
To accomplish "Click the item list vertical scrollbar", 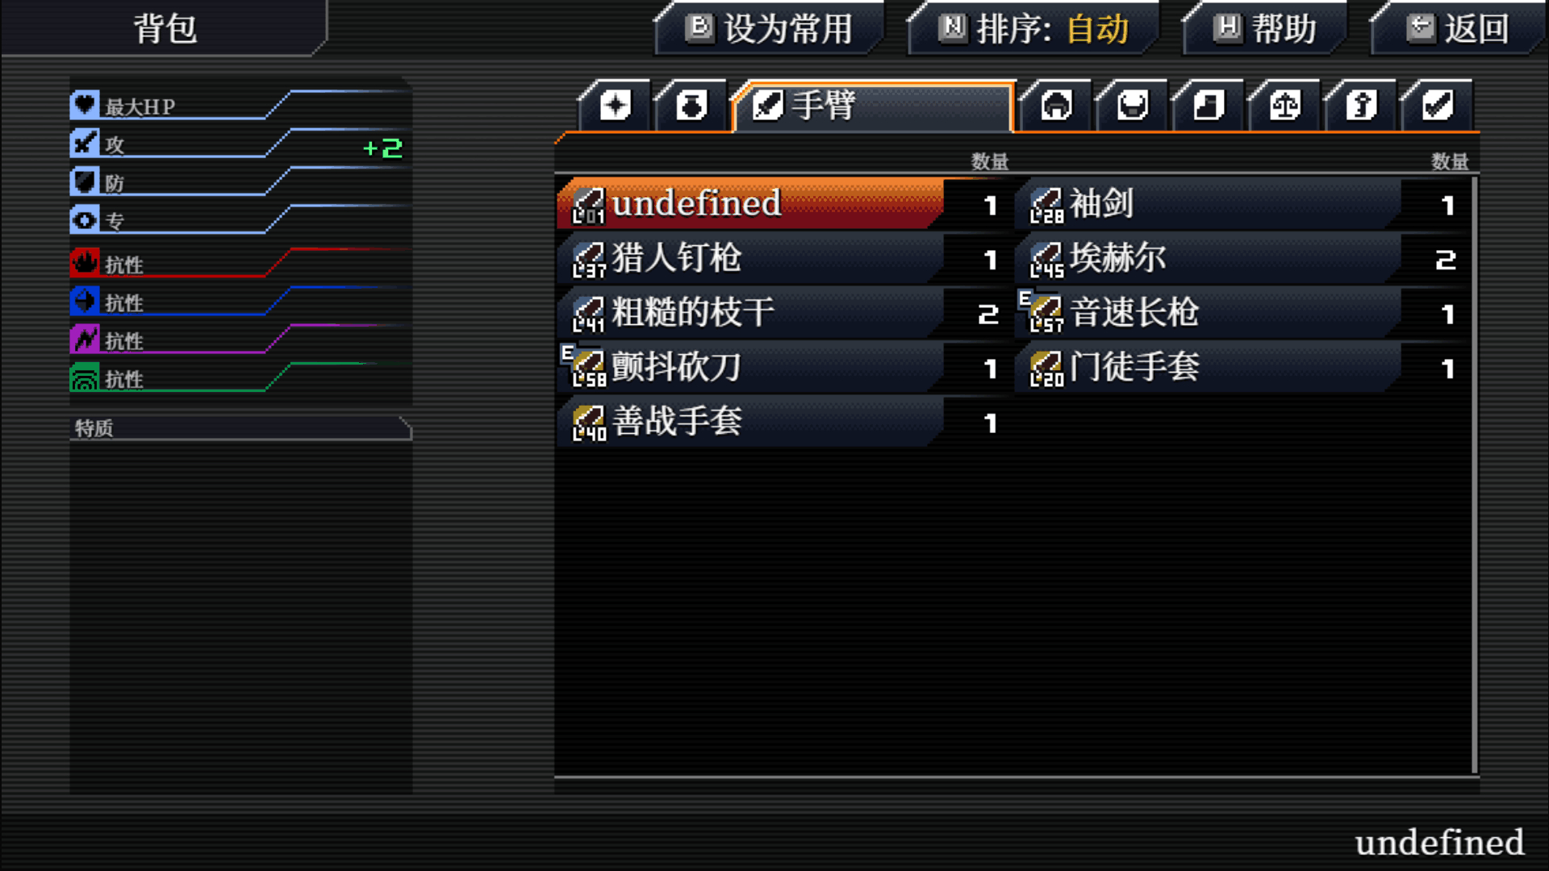I will coord(1475,476).
